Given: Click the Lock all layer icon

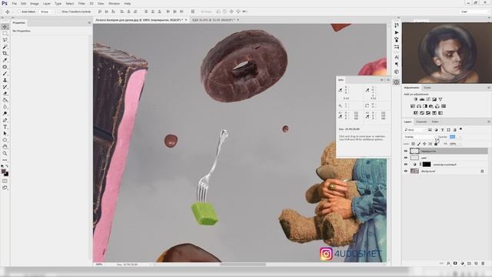Looking at the screenshot, I should tap(436, 144).
